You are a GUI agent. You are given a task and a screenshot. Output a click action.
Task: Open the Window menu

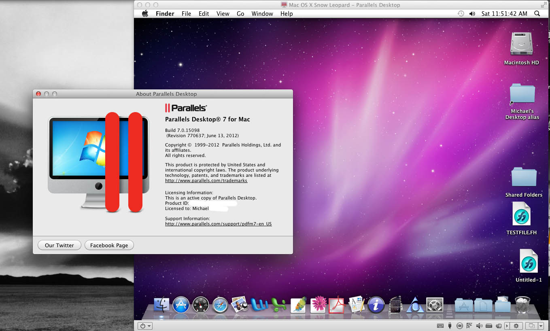coord(262,14)
